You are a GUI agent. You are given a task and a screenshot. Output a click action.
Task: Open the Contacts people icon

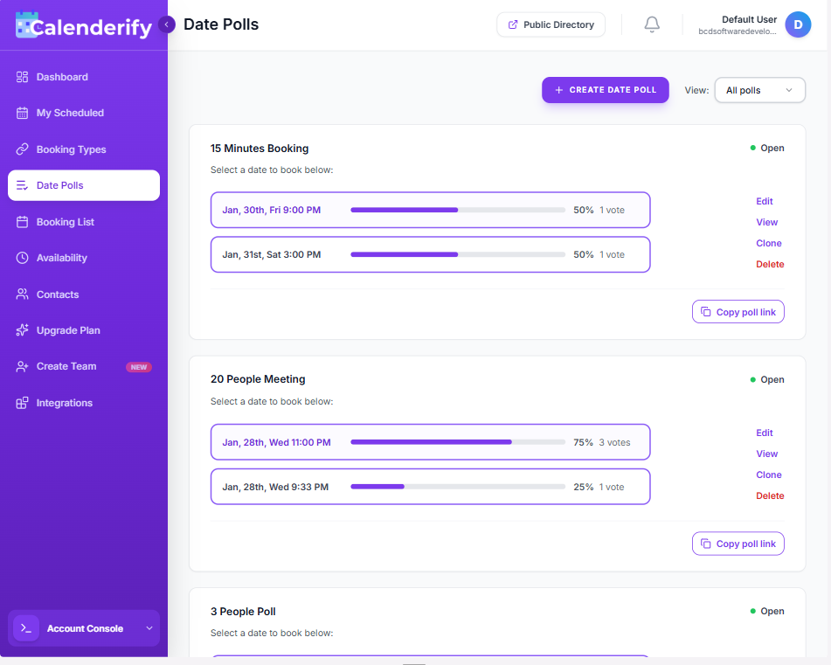tap(23, 294)
